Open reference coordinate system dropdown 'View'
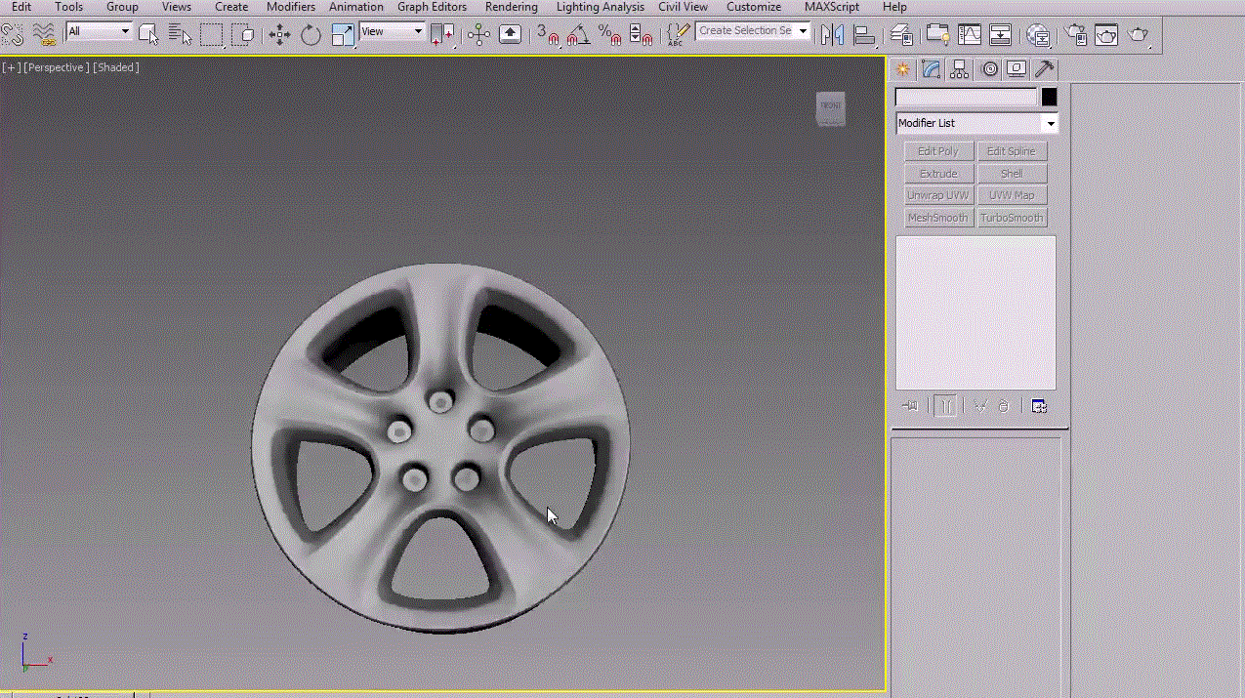Viewport: 1245px width, 698px height. [x=392, y=31]
